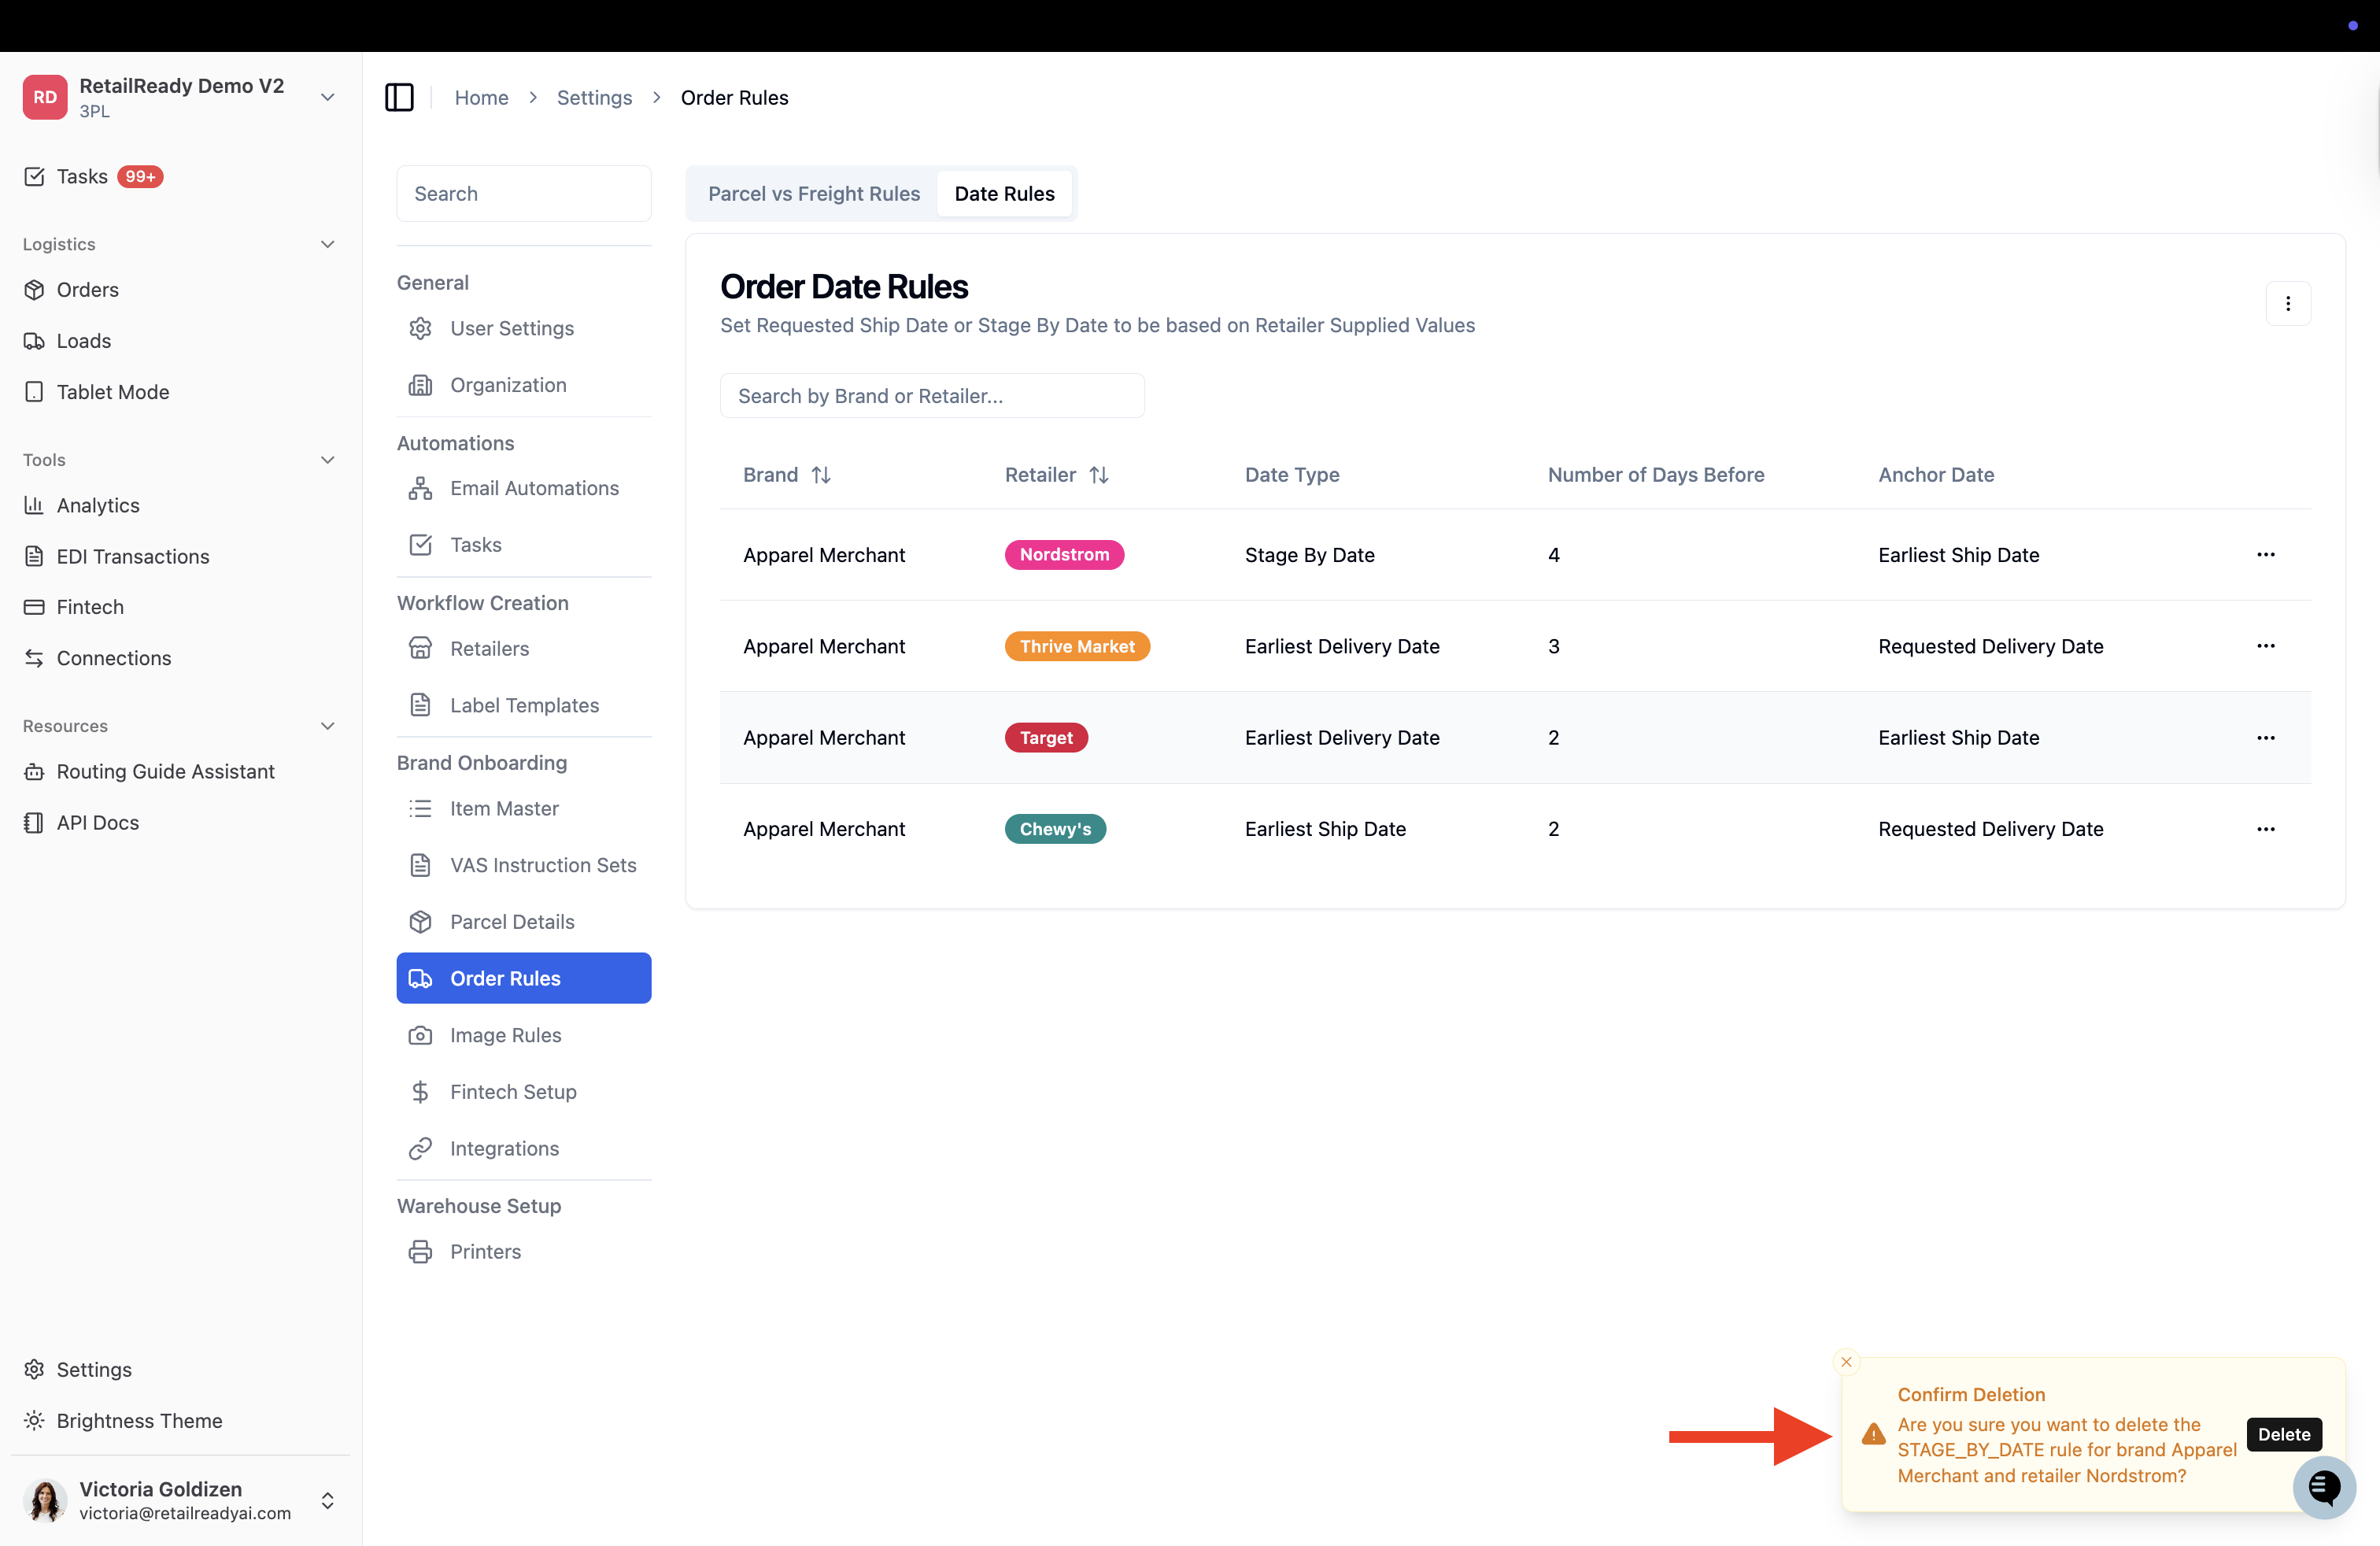2380x1546 pixels.
Task: Collapse the Resources section
Action: [x=327, y=726]
